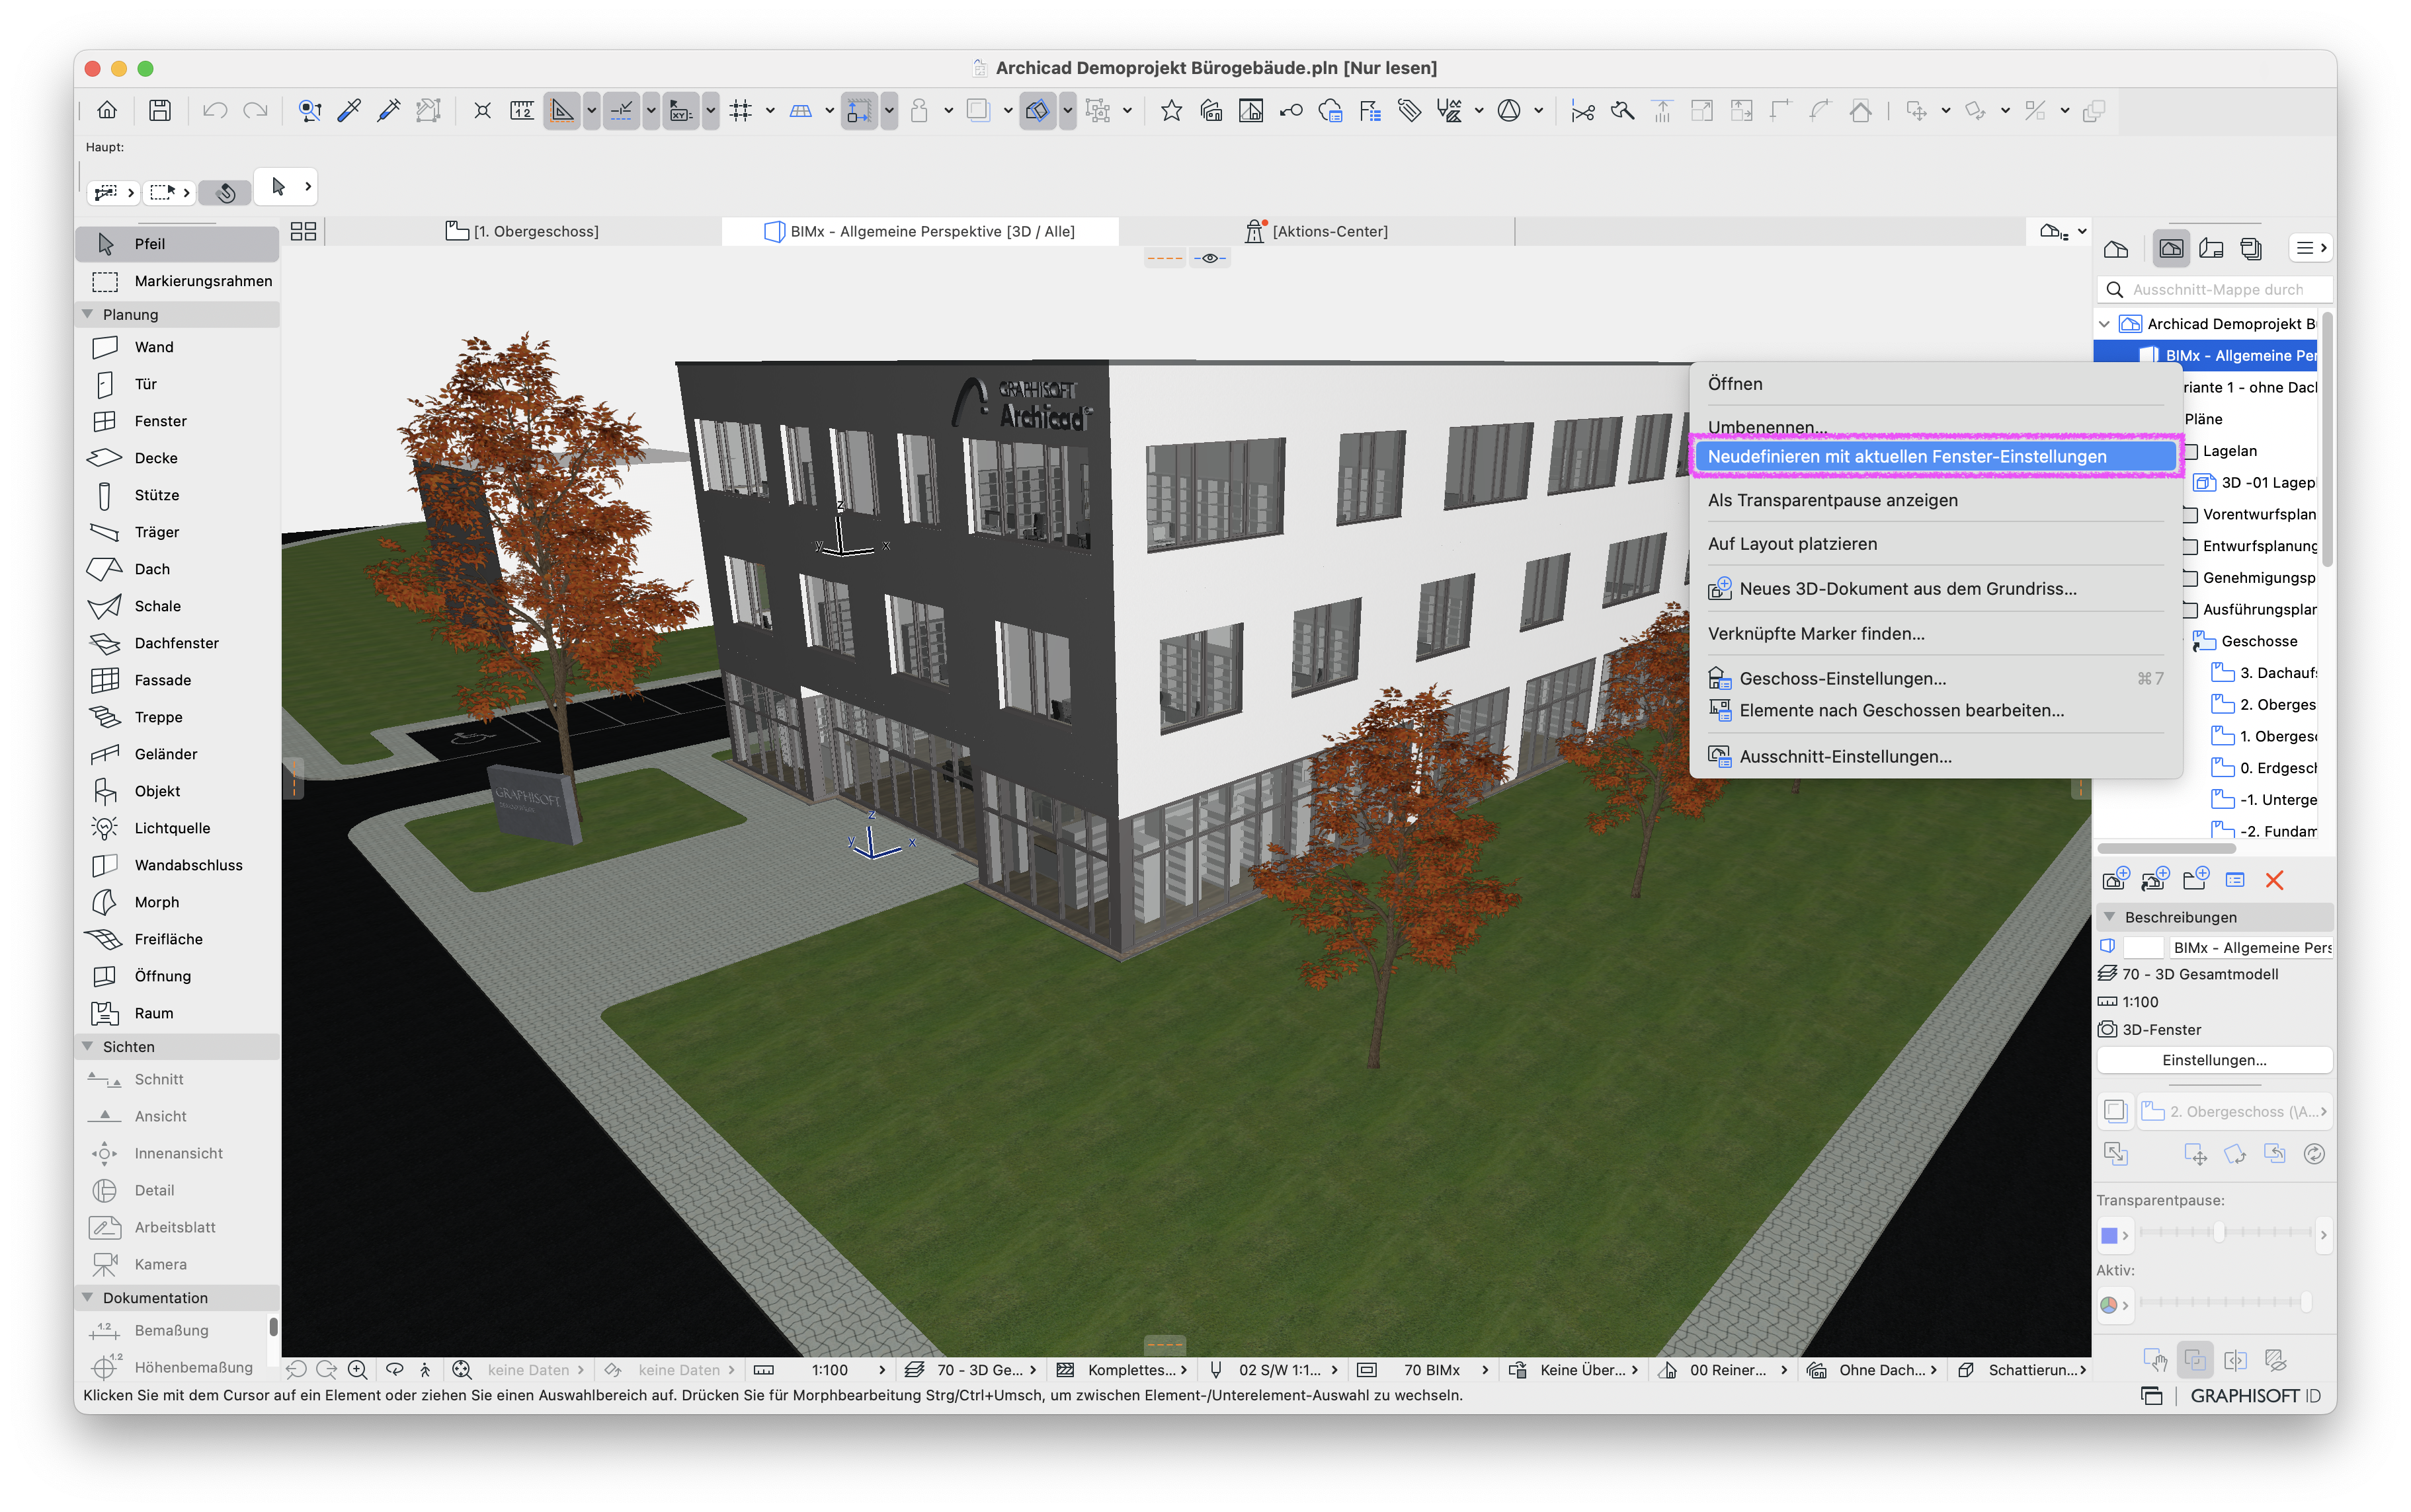
Task: Select the 0. Erdgeschoss tree item
Action: 2263,768
